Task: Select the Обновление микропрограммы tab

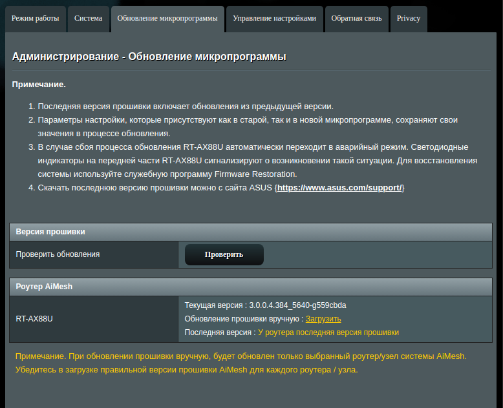Action: 167,18
